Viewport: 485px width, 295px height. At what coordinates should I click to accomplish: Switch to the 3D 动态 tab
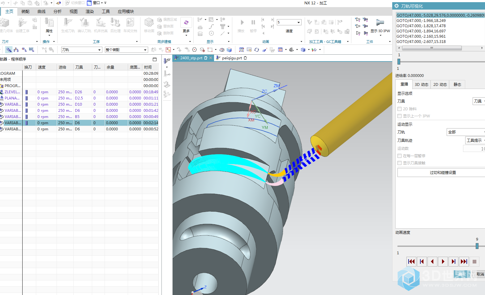tap(421, 85)
